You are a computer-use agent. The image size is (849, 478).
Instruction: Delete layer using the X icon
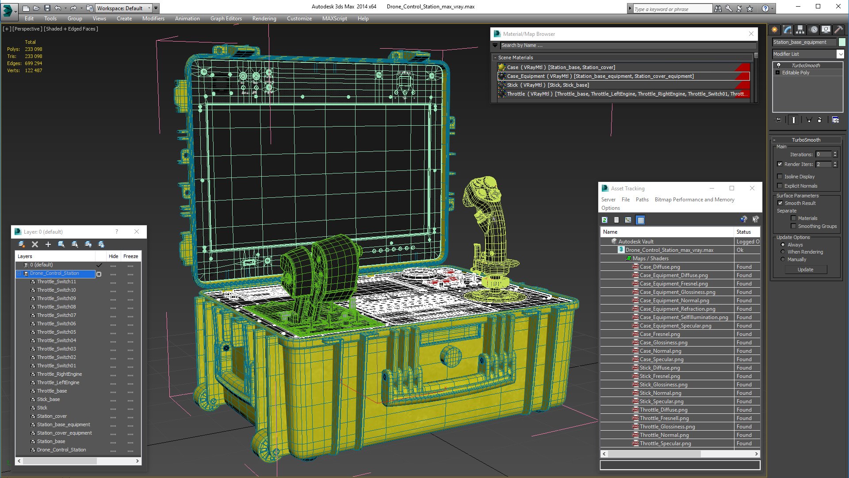(x=35, y=244)
